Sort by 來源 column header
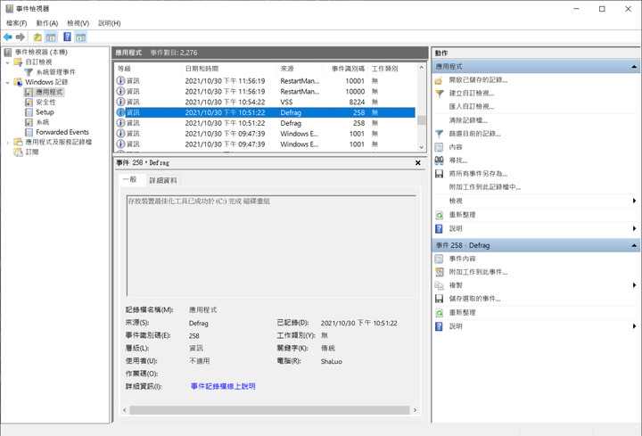Screen dimensions: 642x436 pos(300,69)
